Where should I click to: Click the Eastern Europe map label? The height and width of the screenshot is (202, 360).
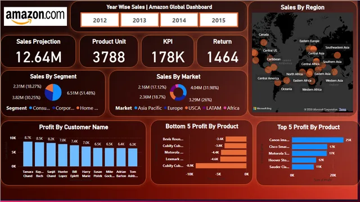[x=309, y=41]
